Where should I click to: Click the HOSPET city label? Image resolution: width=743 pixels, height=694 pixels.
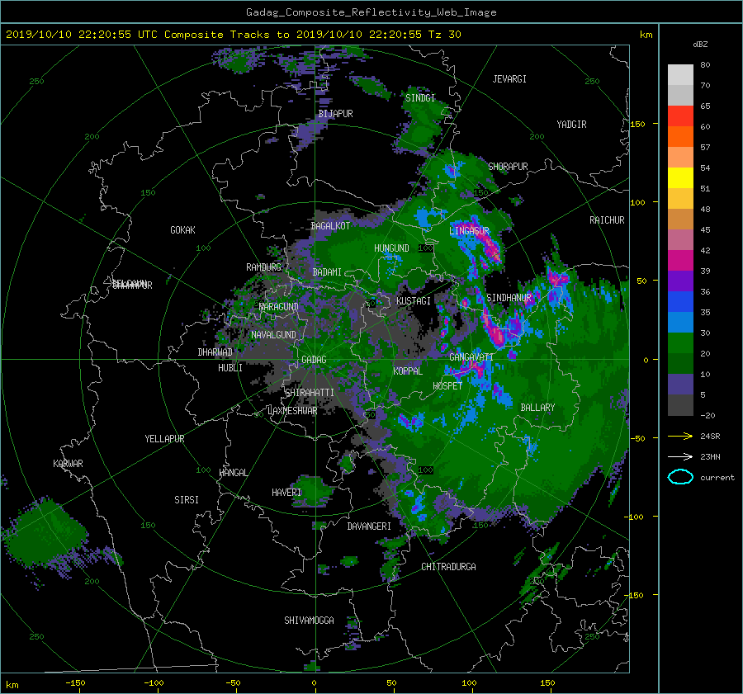447,386
